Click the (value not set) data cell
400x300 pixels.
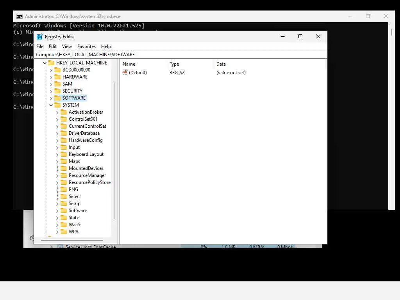tap(231, 72)
